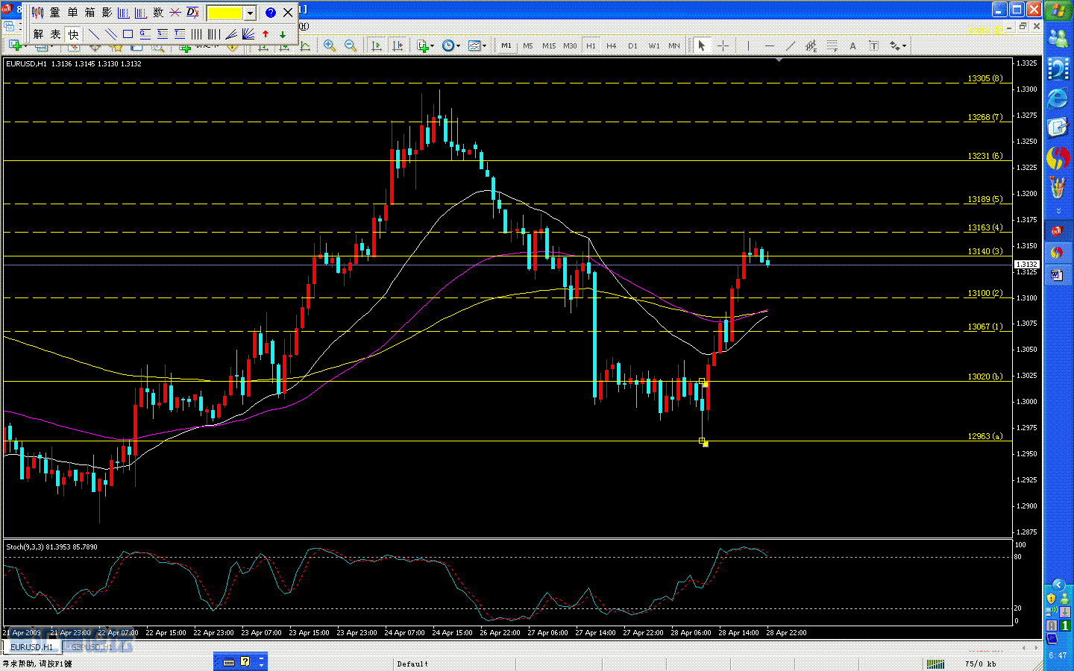1074x671 pixels.
Task: Select the cursor arrow tool
Action: click(x=701, y=45)
